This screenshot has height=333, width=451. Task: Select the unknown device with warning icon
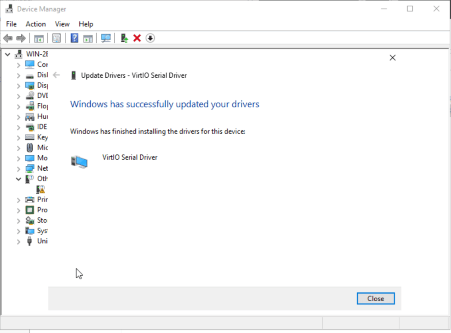(41, 189)
